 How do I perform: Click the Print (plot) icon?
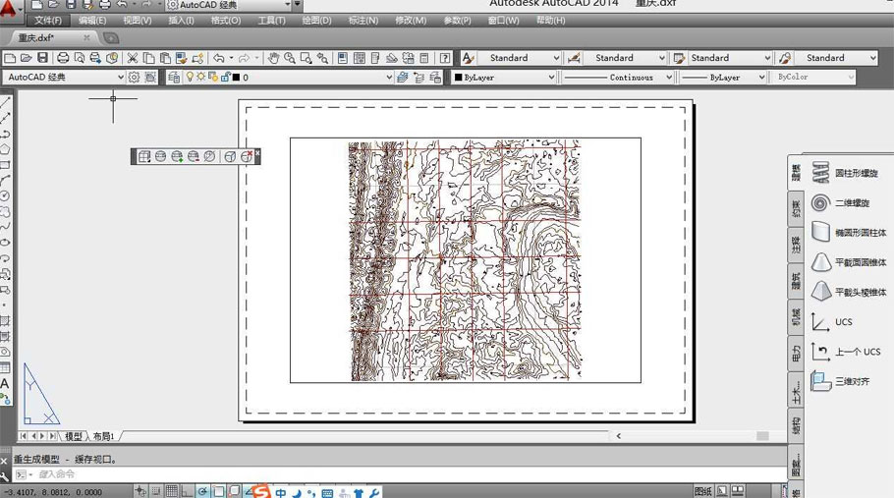pyautogui.click(x=63, y=58)
